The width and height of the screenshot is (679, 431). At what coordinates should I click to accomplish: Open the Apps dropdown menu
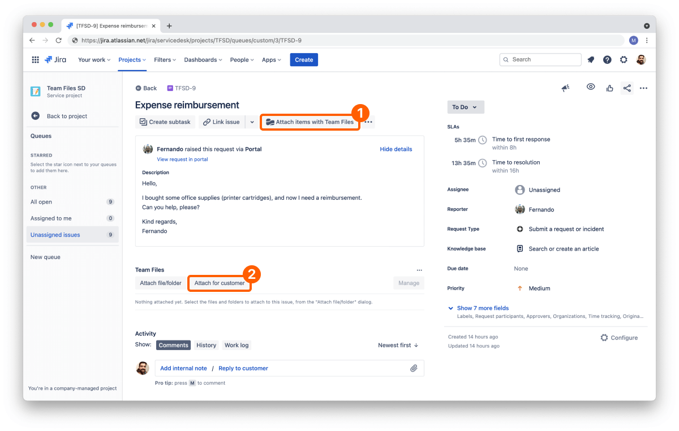coord(272,60)
